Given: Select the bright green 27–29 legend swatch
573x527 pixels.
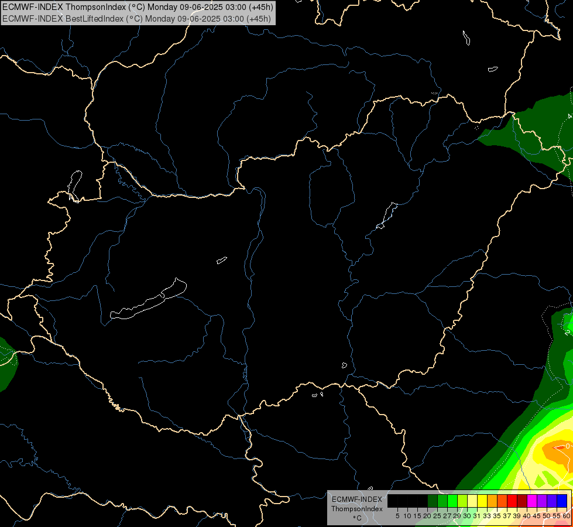Looking at the screenshot, I should (x=452, y=501).
